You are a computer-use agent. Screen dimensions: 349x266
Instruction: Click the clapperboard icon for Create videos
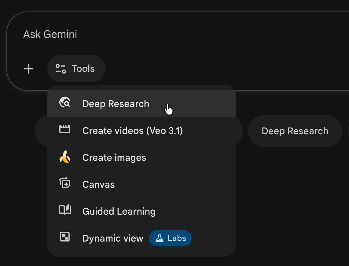click(x=65, y=129)
